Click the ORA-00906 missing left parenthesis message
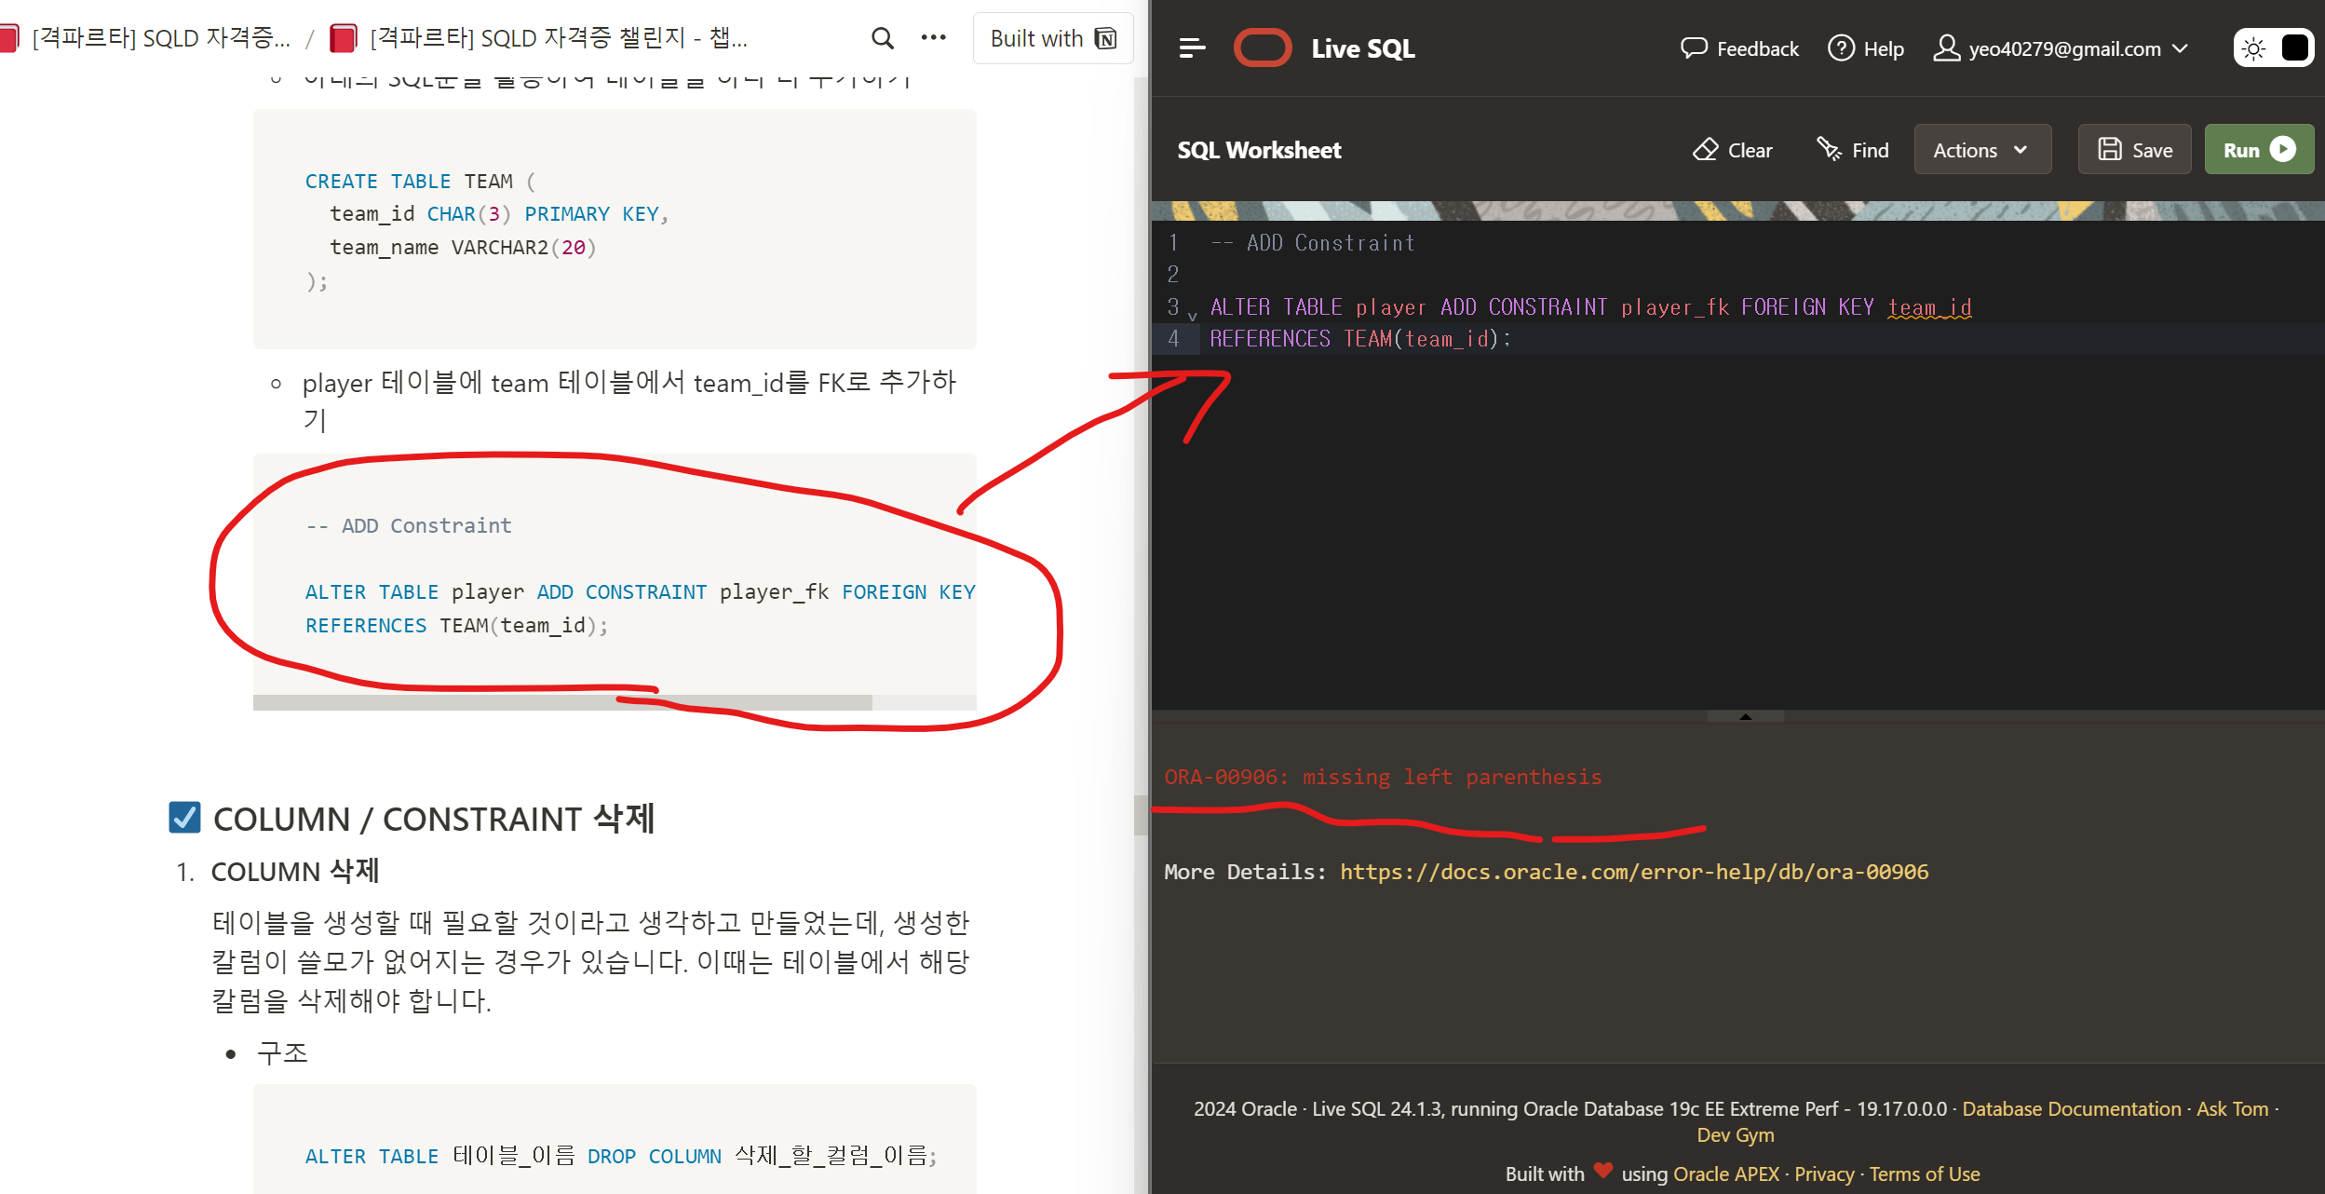Viewport: 2325px width, 1194px height. point(1383,777)
